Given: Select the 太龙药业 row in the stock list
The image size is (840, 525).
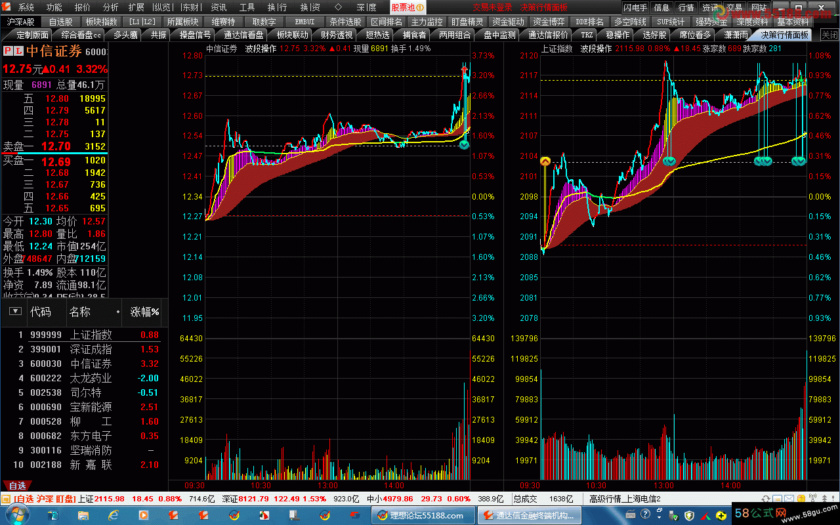Looking at the screenshot, I should [84, 378].
